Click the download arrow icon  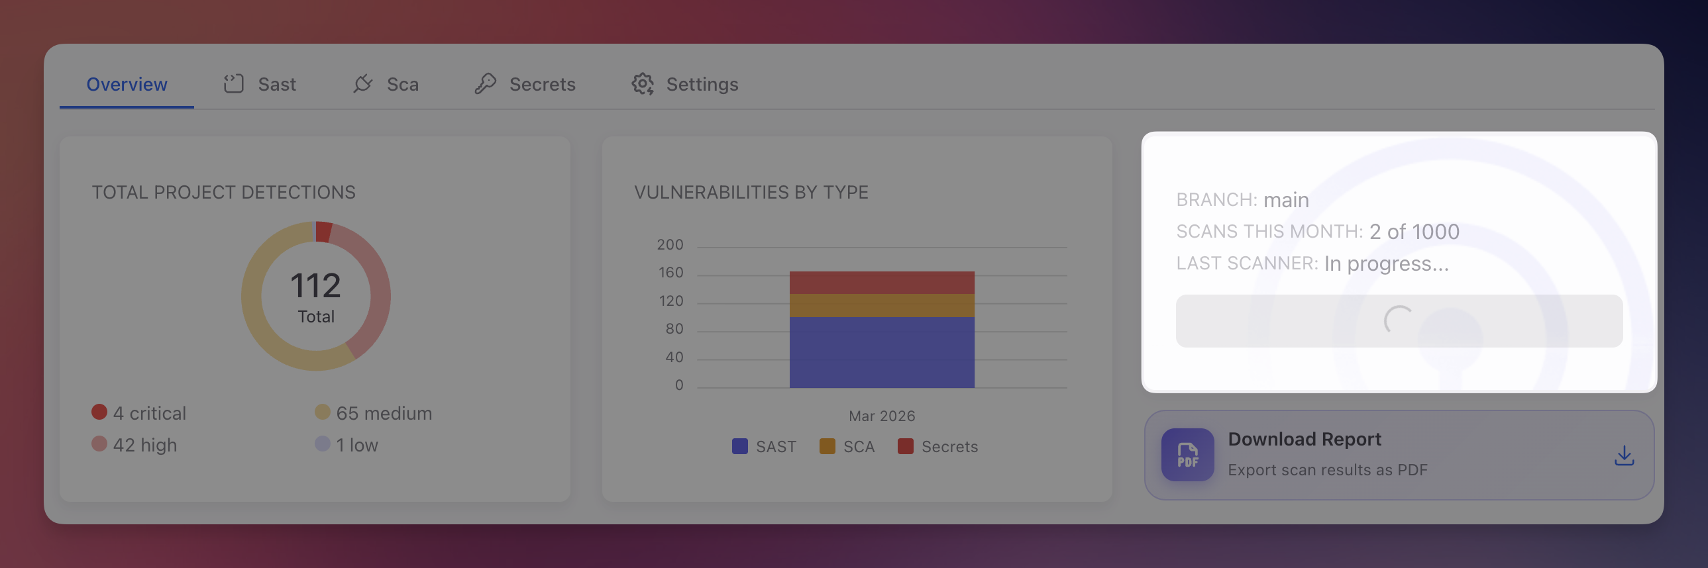pyautogui.click(x=1624, y=455)
